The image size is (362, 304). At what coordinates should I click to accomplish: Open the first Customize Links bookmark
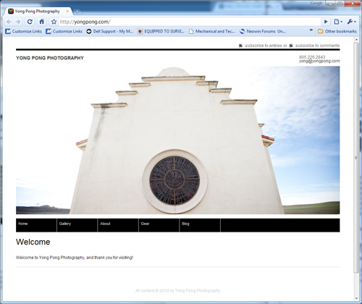pos(24,31)
